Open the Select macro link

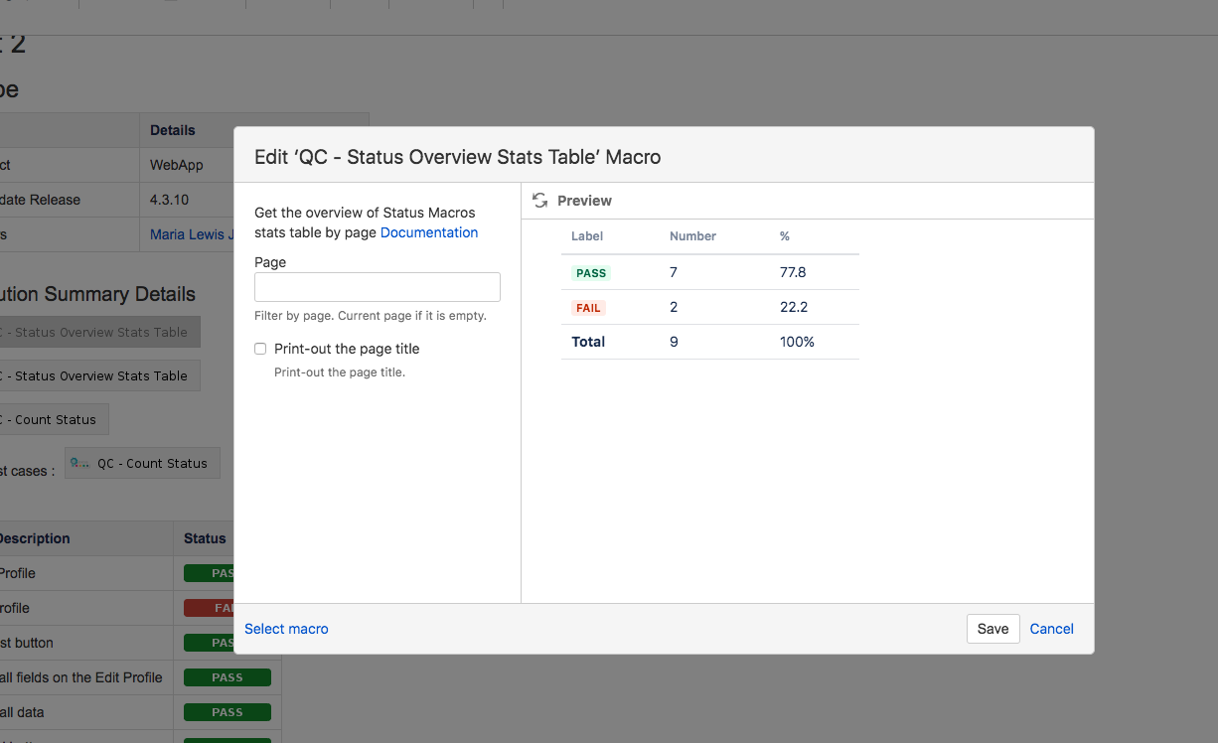tap(286, 629)
